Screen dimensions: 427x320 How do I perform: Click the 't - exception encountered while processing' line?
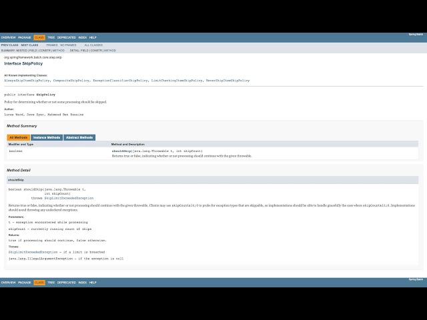click(48, 222)
